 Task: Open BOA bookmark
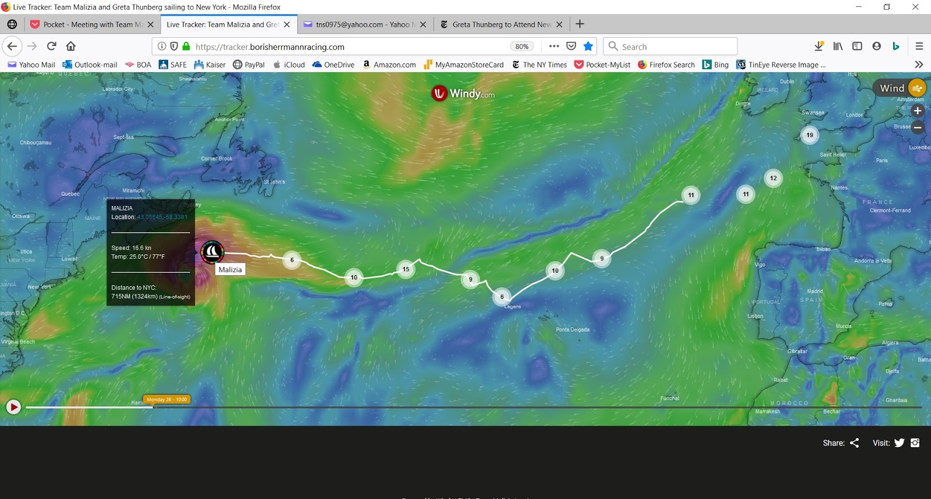[x=138, y=65]
